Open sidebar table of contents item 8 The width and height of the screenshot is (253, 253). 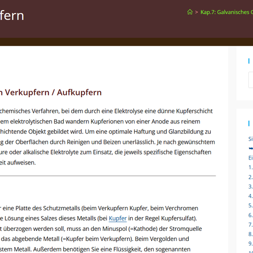tap(250, 234)
